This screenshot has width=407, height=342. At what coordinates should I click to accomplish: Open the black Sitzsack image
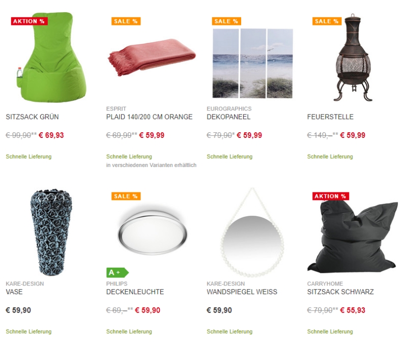353,236
